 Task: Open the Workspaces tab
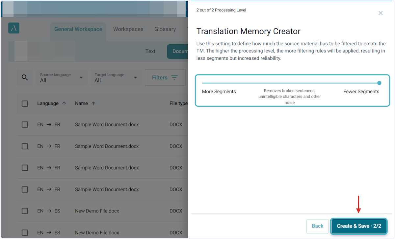click(128, 29)
